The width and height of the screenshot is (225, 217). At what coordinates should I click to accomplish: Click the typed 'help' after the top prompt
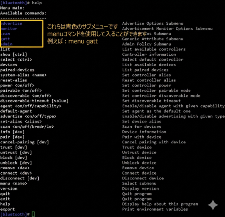point(37,3)
